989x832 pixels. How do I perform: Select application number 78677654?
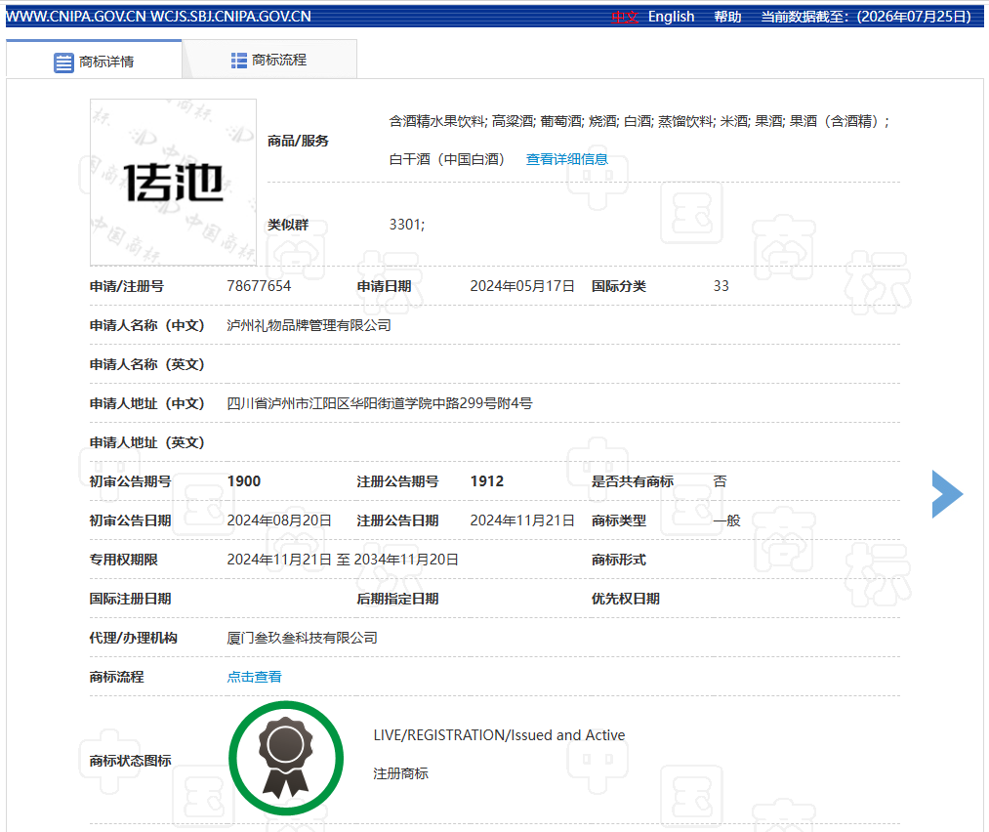click(x=259, y=286)
